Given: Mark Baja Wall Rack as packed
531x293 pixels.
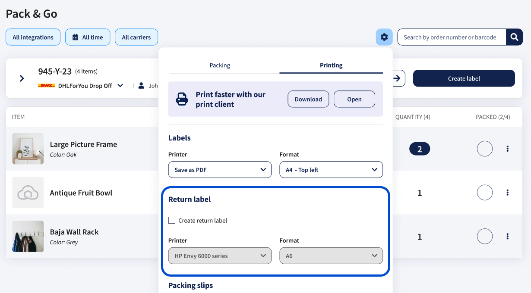Looking at the screenshot, I should [x=485, y=236].
